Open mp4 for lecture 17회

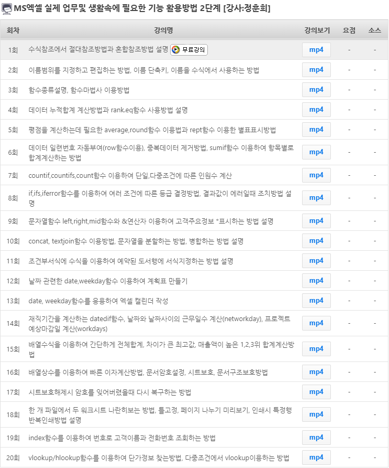(316, 392)
